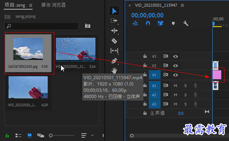229x141 pixels.
Task: Select the Selection tool arrow
Action: (114, 11)
